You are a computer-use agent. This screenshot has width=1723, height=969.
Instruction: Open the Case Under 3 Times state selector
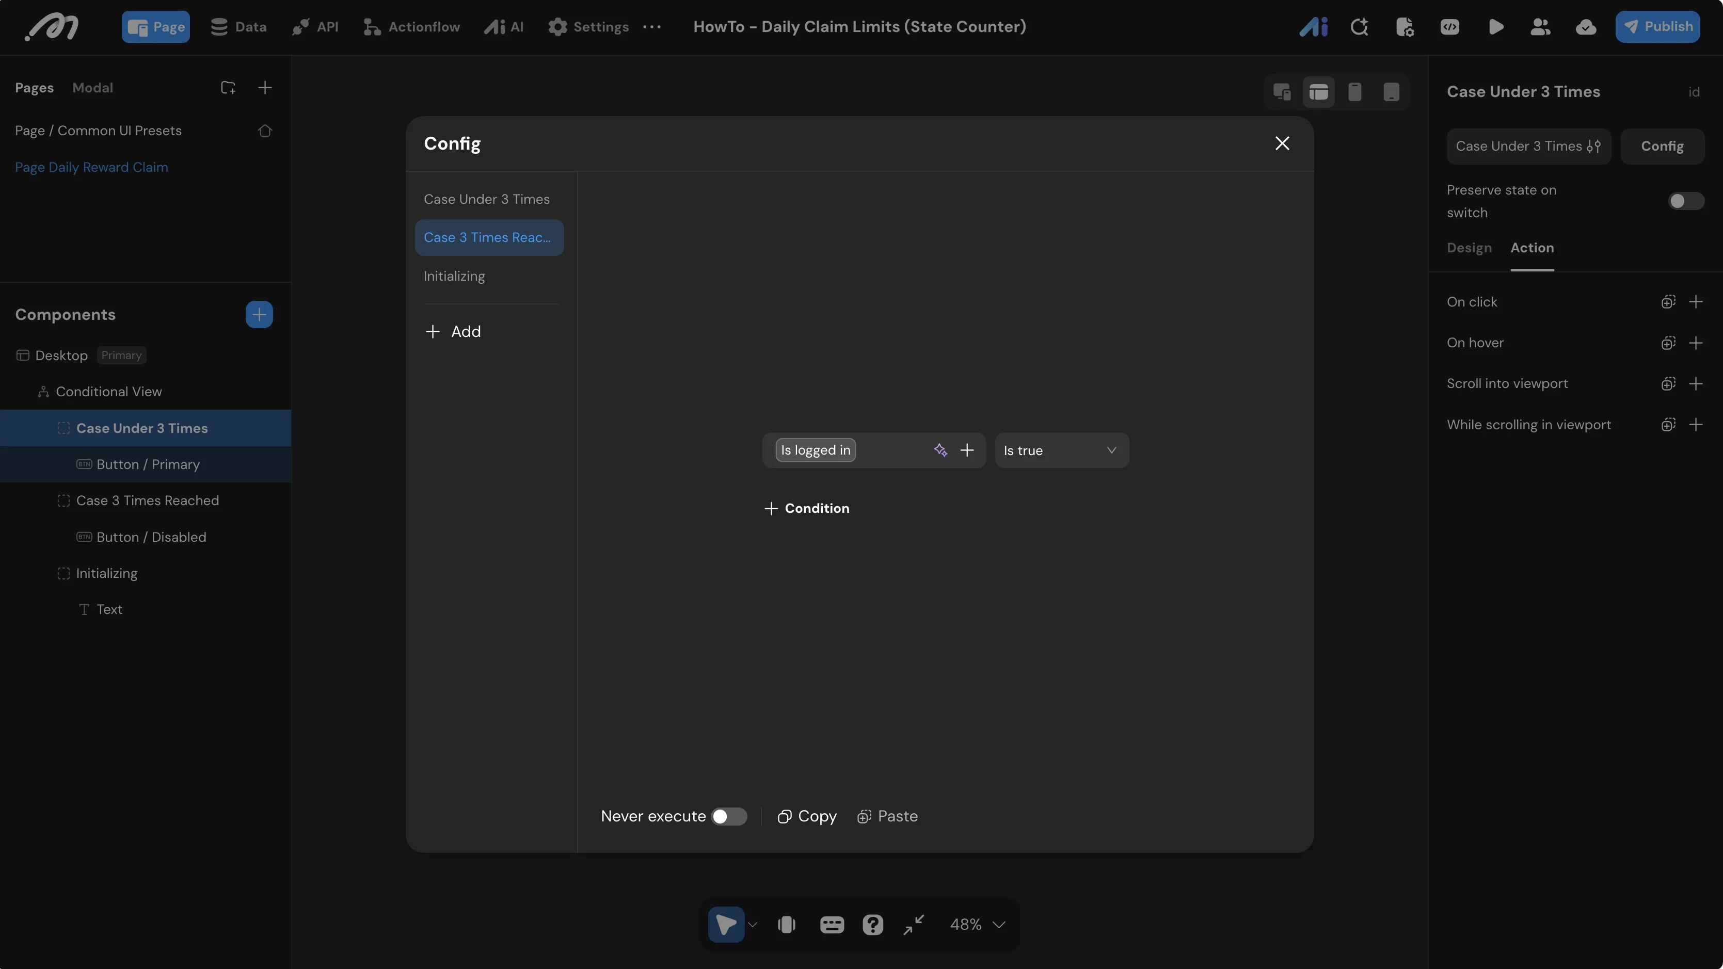pyautogui.click(x=1528, y=146)
